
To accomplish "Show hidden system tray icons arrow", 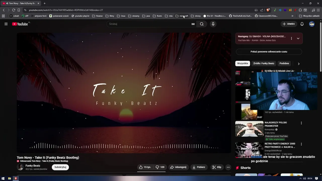I will pyautogui.click(x=300, y=178).
